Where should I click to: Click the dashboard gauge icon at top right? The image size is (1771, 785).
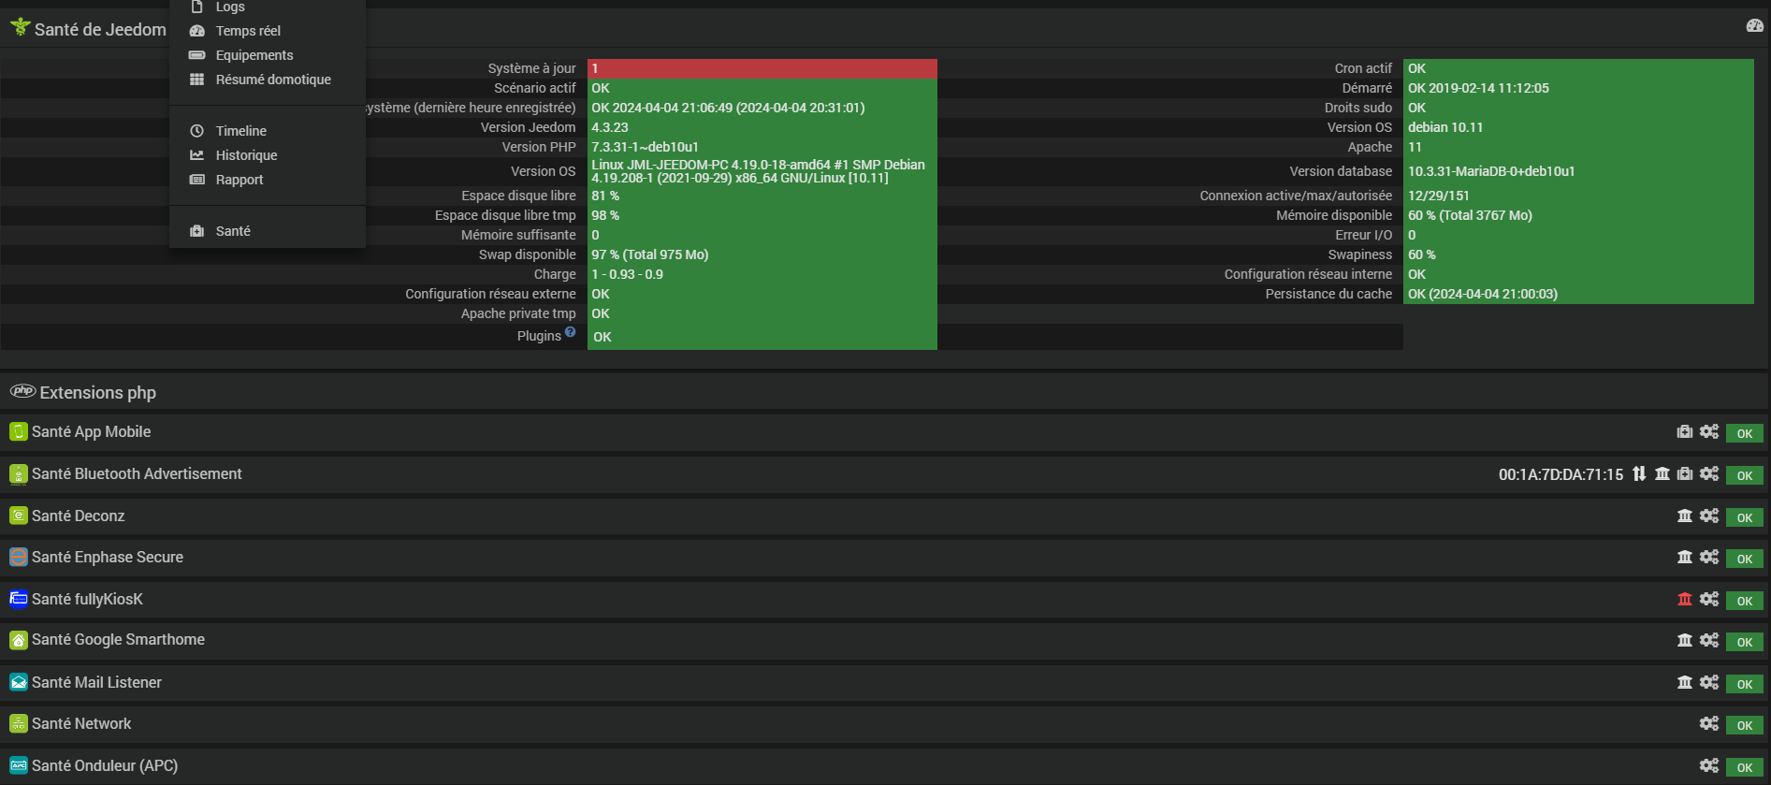coord(1754,26)
